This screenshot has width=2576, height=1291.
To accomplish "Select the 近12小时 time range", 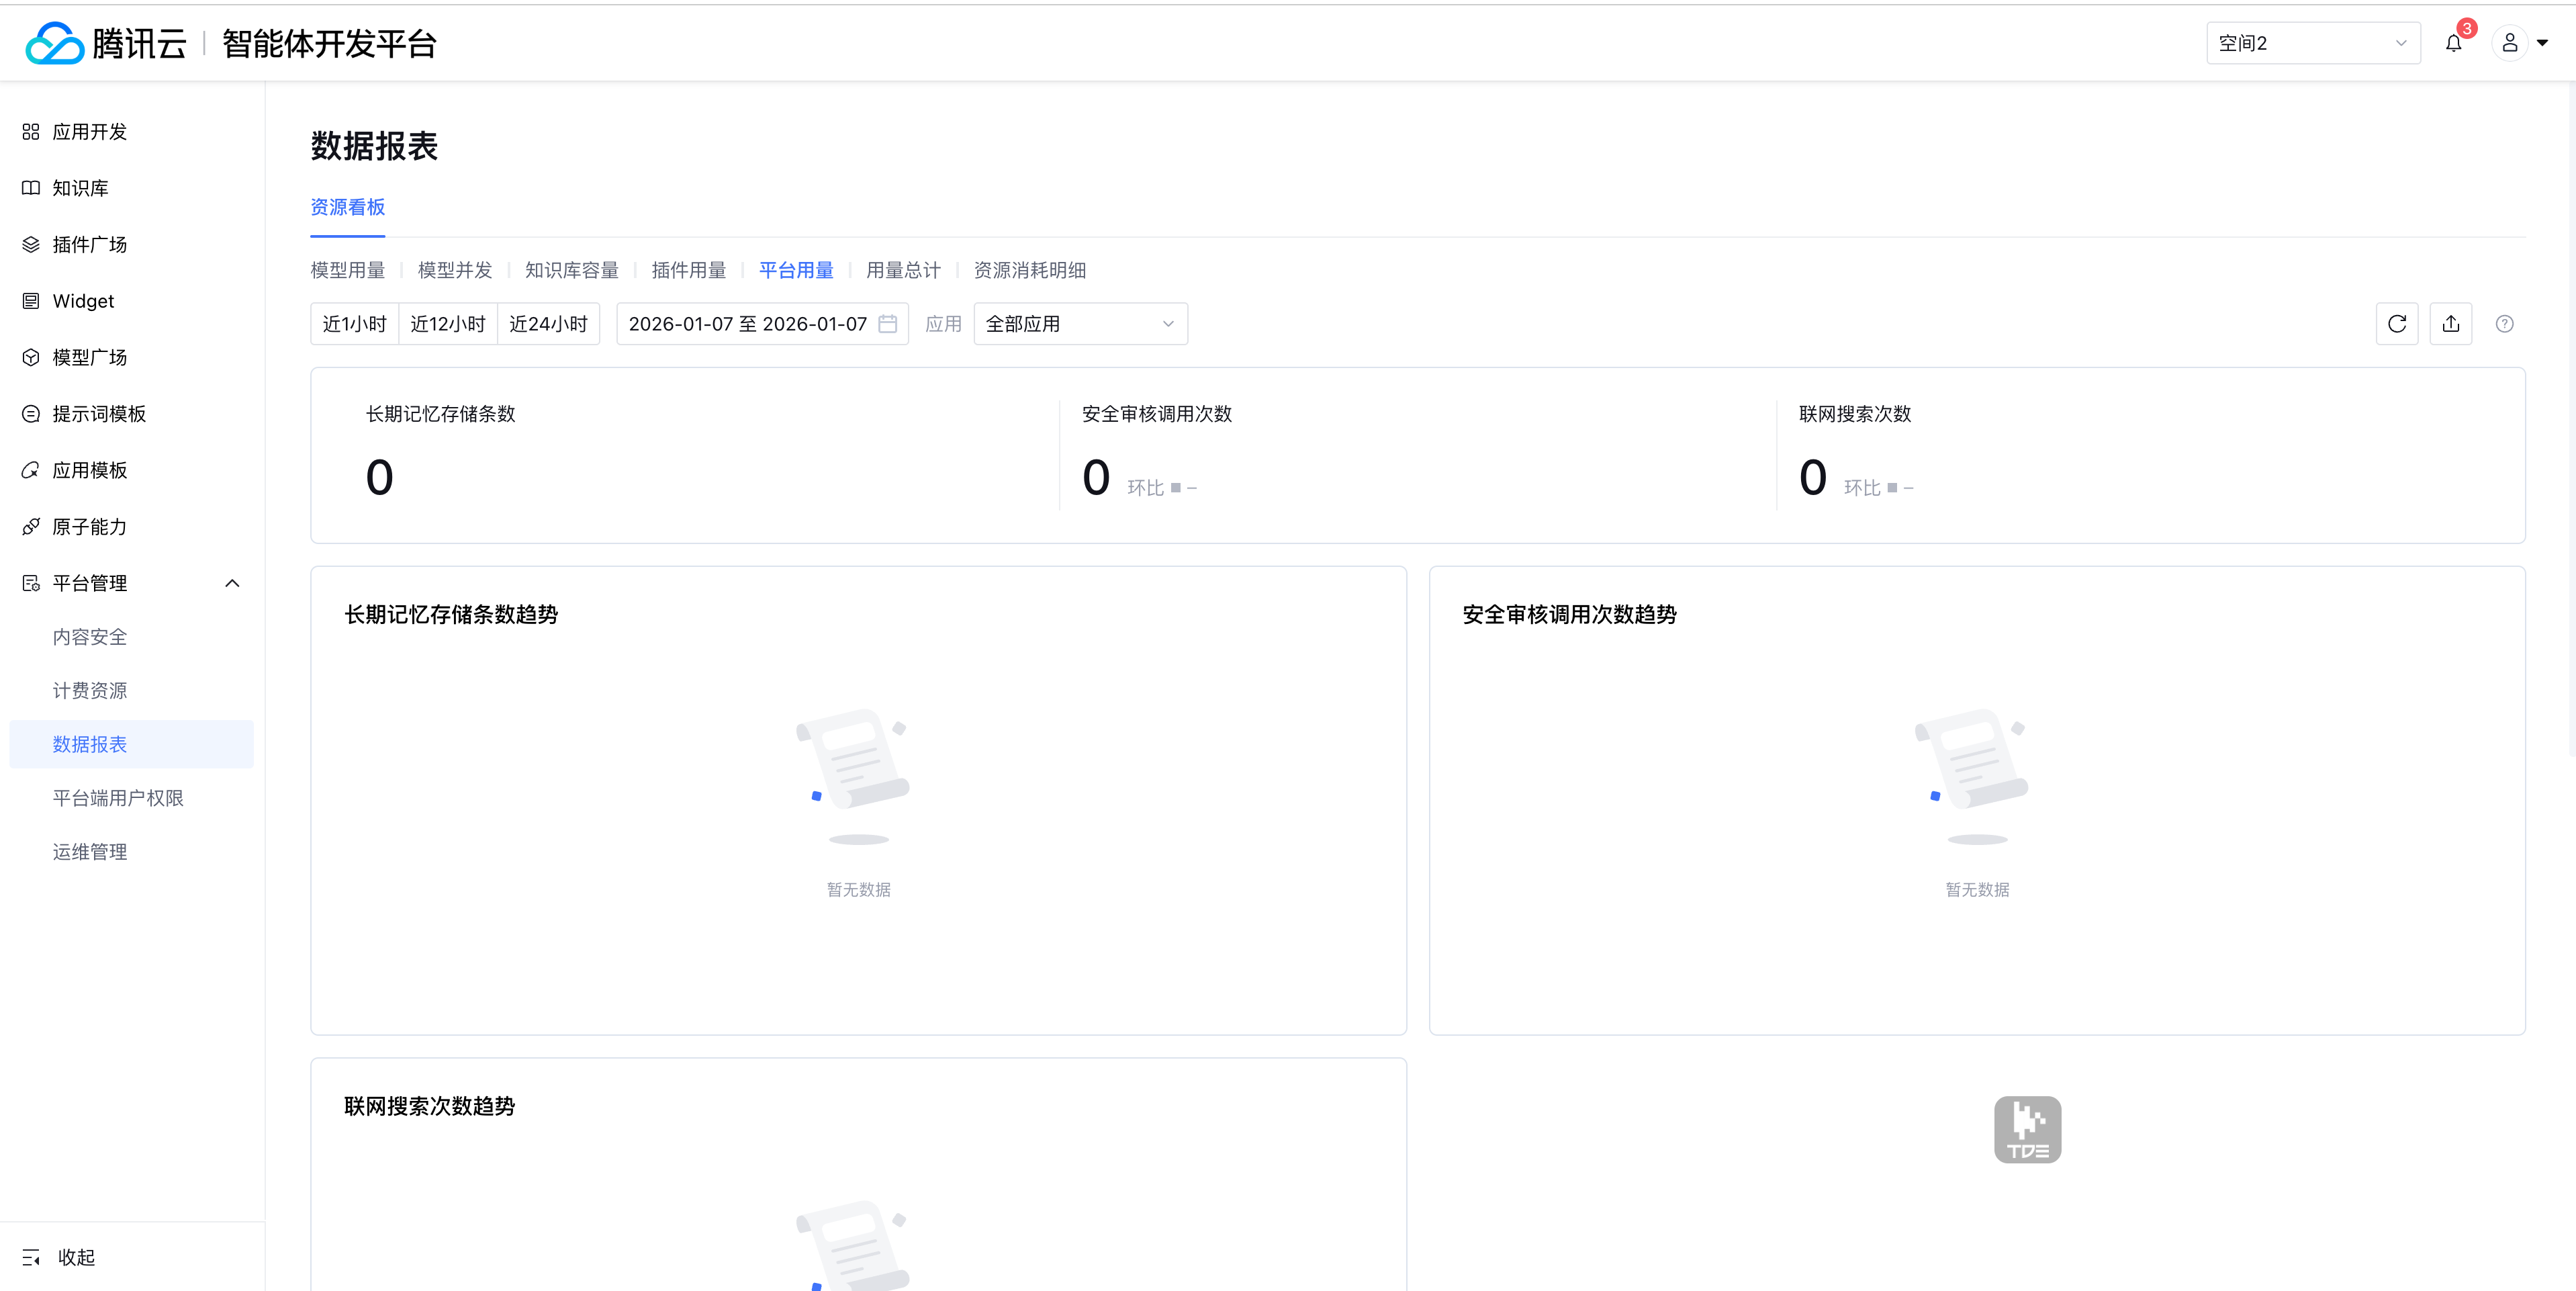I will [x=447, y=324].
